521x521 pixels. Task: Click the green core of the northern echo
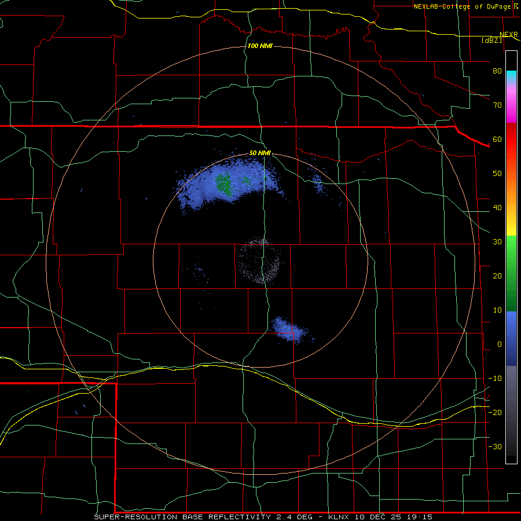point(223,184)
